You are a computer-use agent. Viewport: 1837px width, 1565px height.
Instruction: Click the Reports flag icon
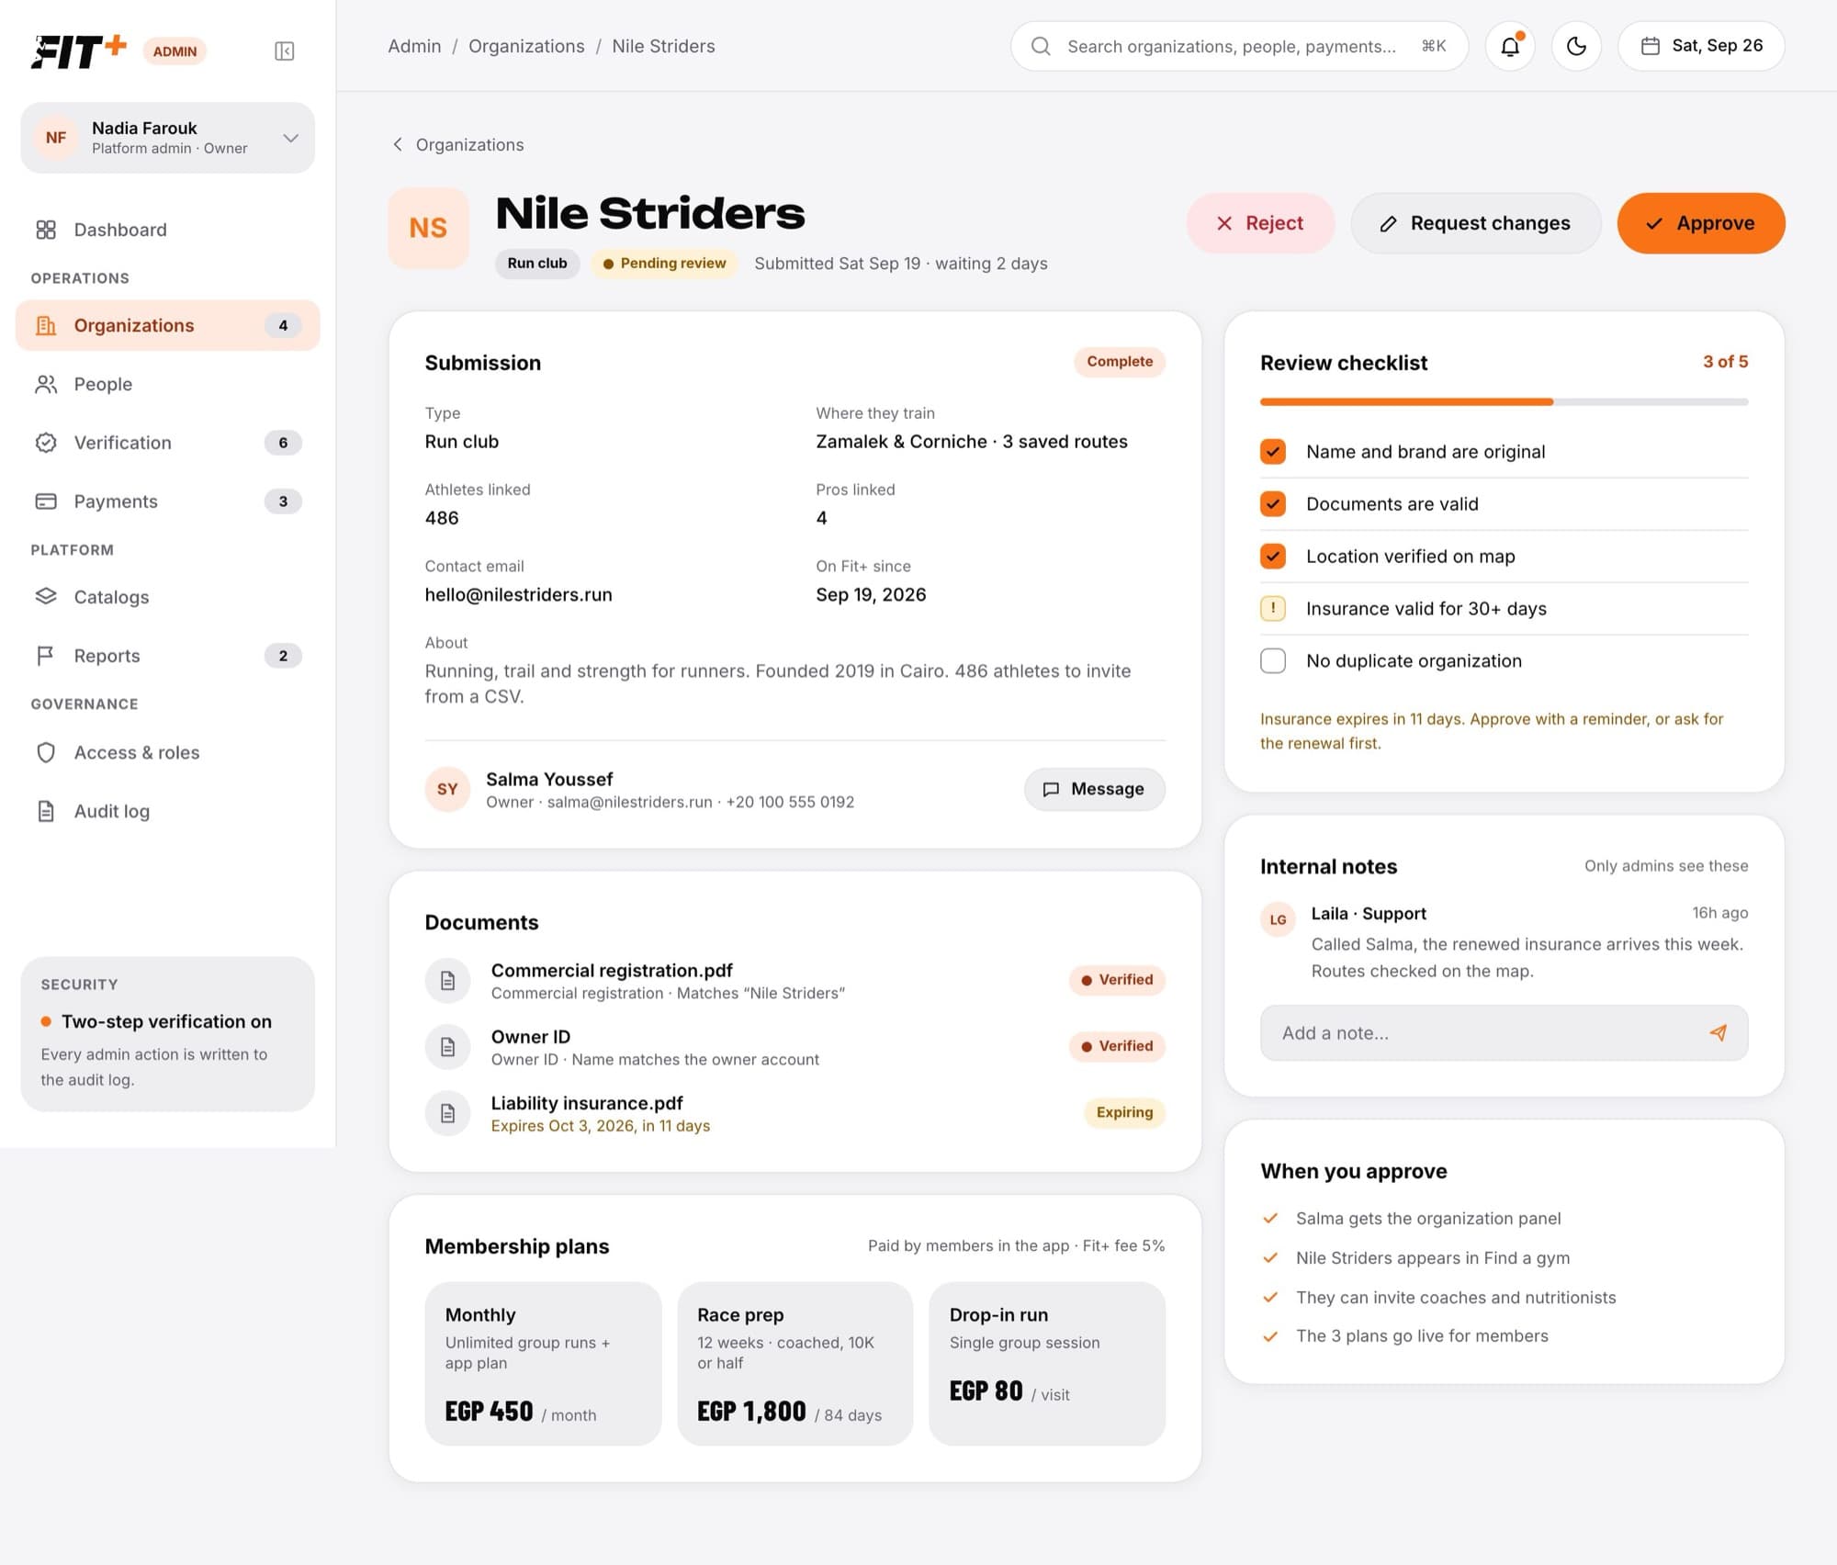coord(46,656)
